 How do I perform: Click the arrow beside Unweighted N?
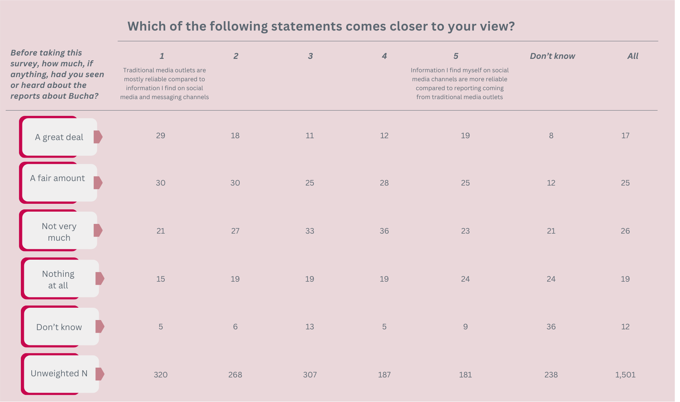(x=100, y=374)
